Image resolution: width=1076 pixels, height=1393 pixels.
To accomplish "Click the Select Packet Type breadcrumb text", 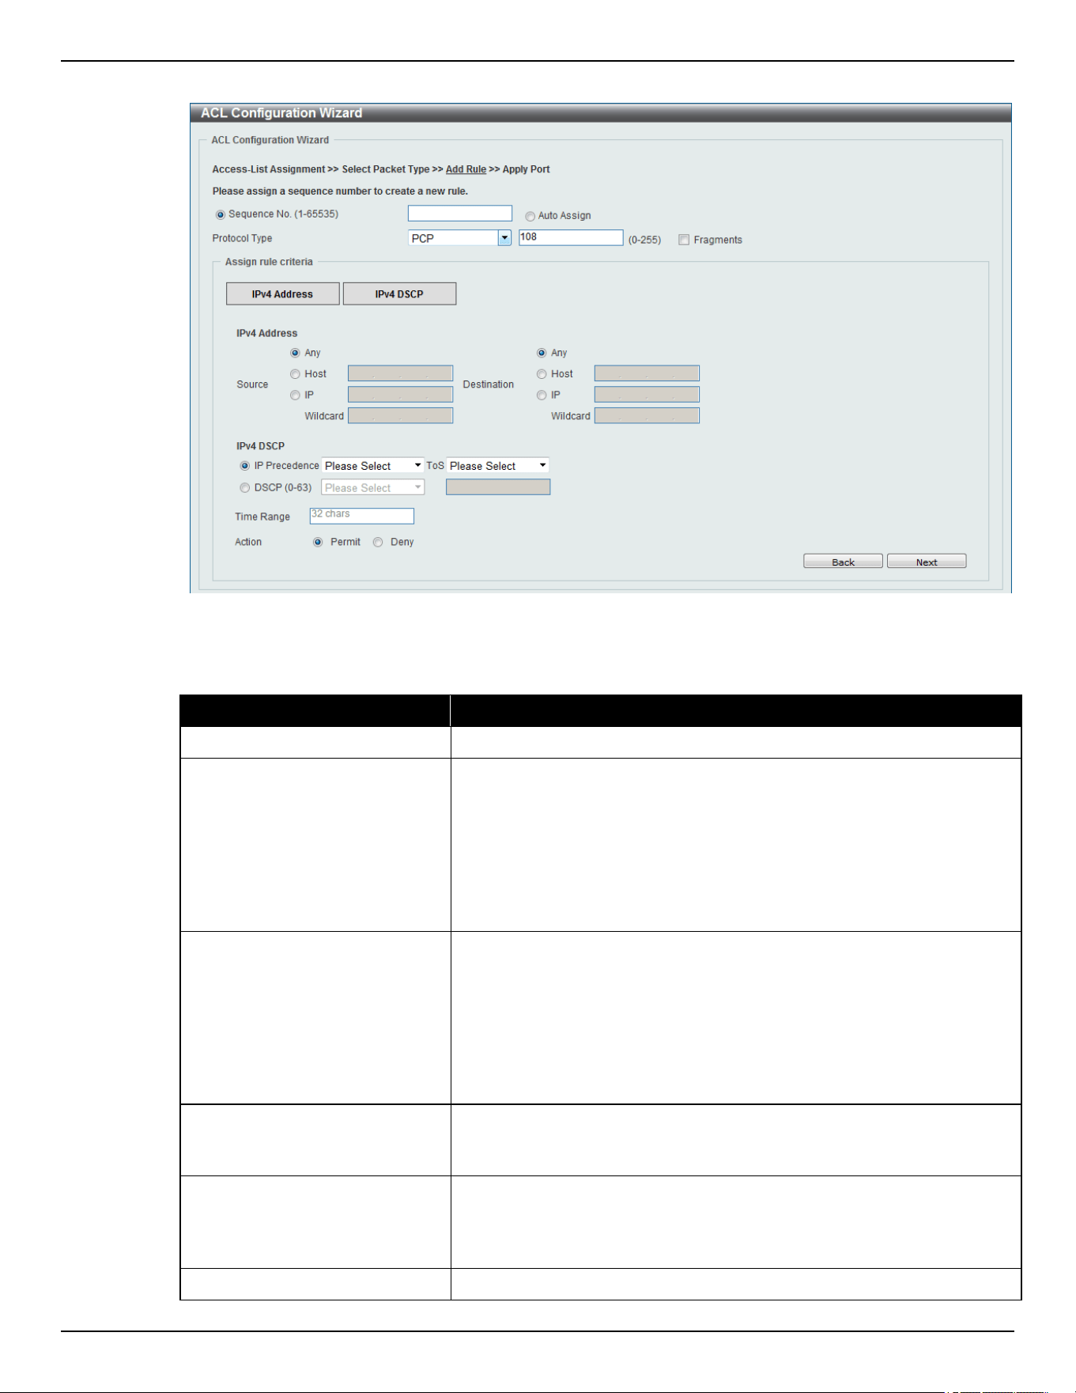I will coord(386,169).
